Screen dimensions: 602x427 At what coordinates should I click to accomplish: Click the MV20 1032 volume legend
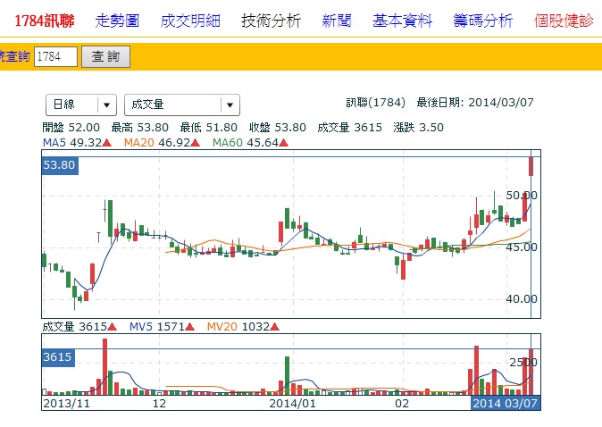(243, 327)
